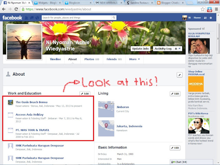Close the Bloglovin browser tab
Viewport: 220px width, 165px height.
pos(91,3)
